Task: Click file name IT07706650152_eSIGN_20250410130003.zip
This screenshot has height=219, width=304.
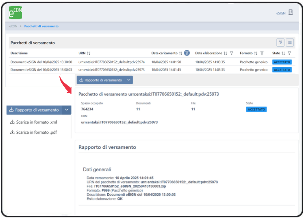Action: 130,186
